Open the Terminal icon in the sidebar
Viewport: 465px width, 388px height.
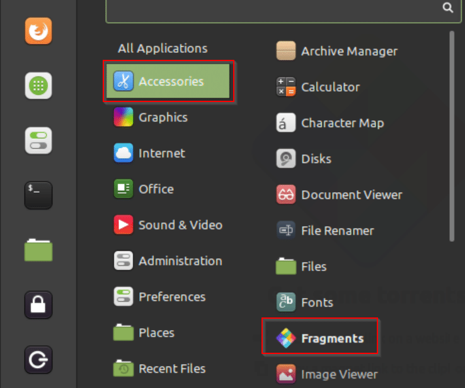click(x=38, y=195)
